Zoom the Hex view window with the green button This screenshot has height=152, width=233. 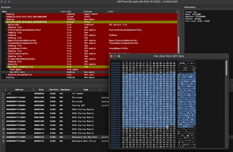click(x=119, y=56)
